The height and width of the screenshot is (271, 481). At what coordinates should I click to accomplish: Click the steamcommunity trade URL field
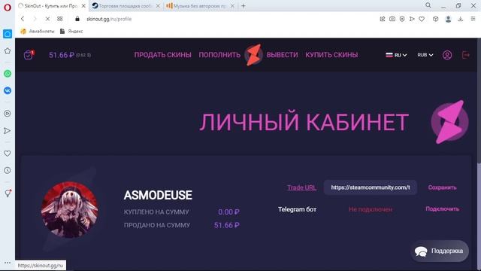[371, 187]
